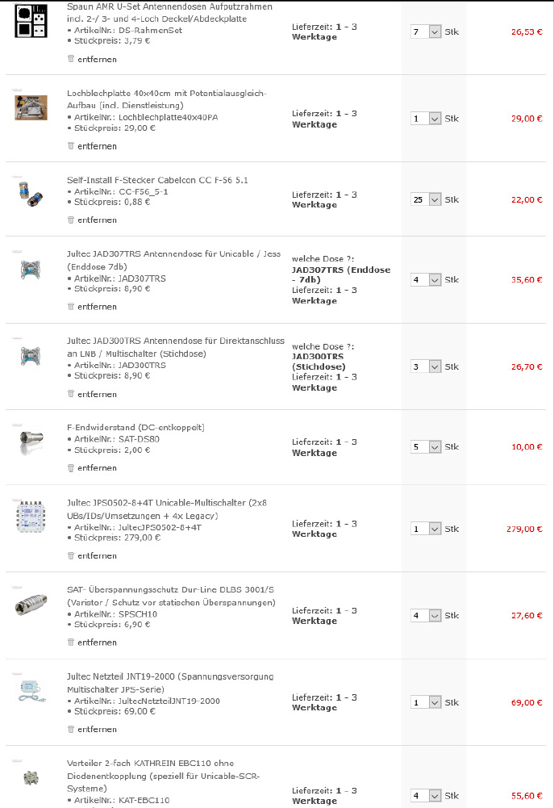Click trash icon for Lochblechplatte 40x40cm item
The image size is (554, 808).
coord(71,146)
